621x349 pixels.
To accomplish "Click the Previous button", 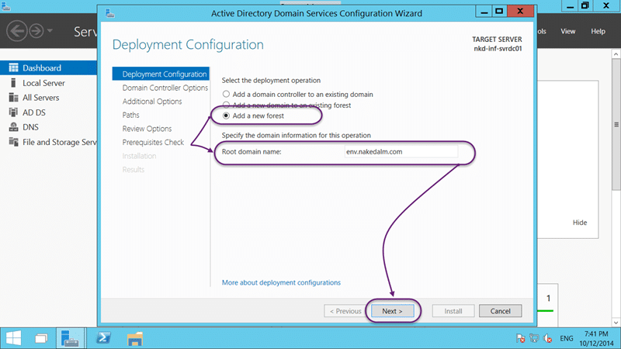I will pos(345,311).
